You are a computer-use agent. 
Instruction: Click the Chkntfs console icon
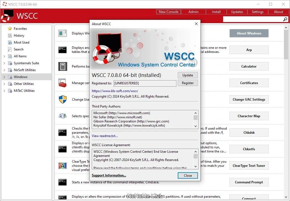tap(62, 149)
